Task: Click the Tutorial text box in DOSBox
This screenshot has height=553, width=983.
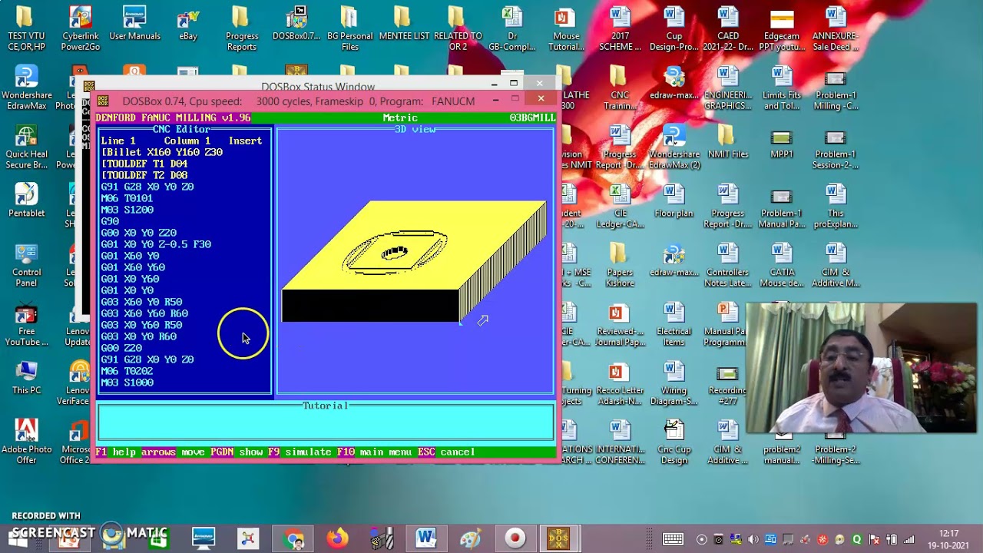Action: (326, 422)
